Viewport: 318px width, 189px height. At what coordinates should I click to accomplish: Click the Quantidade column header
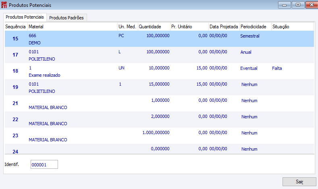click(154, 27)
